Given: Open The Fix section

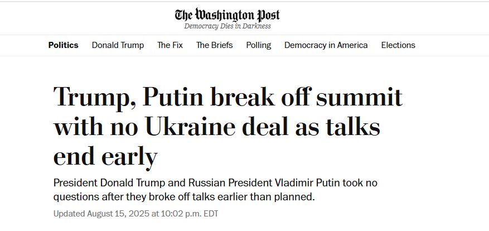Looking at the screenshot, I should click(170, 45).
